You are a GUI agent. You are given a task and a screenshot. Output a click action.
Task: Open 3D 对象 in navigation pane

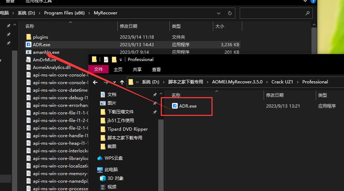[x=112, y=178]
